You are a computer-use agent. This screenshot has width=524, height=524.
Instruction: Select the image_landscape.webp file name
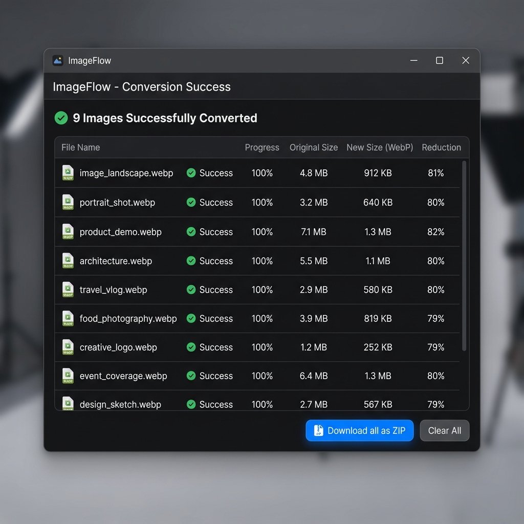point(126,173)
